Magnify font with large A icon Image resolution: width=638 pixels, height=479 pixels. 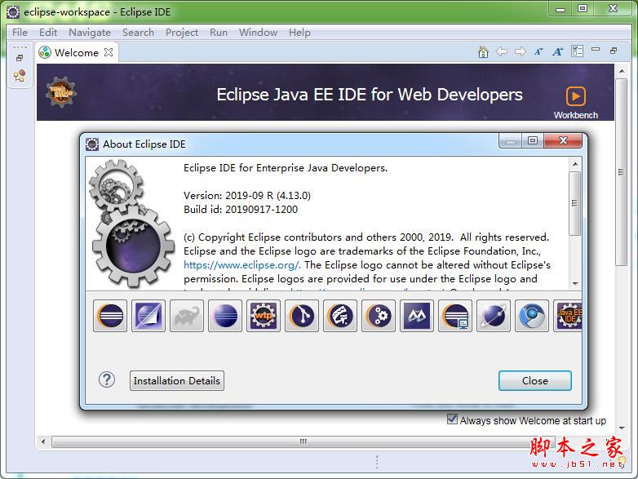[x=557, y=51]
